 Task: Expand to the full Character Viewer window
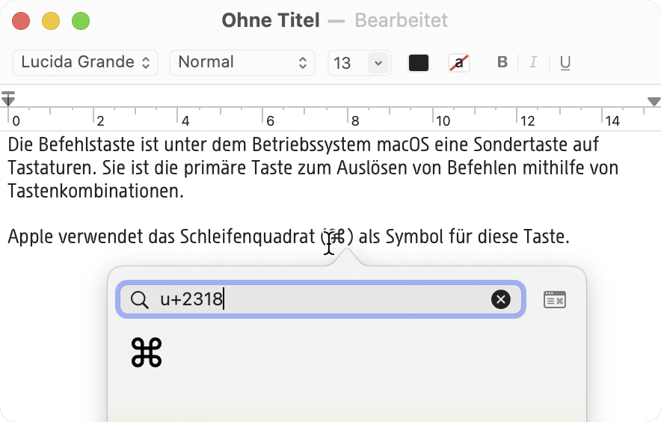tap(554, 300)
